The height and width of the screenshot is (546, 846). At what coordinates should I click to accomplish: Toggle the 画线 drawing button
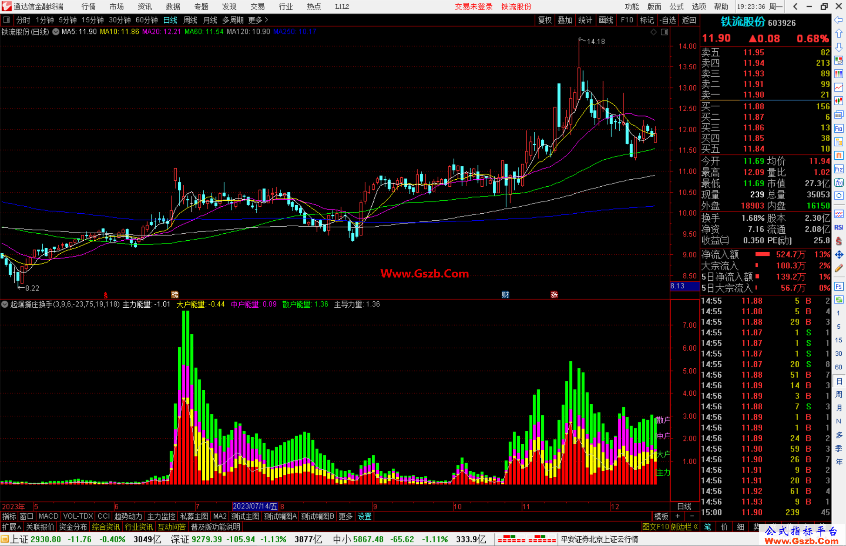tap(606, 20)
